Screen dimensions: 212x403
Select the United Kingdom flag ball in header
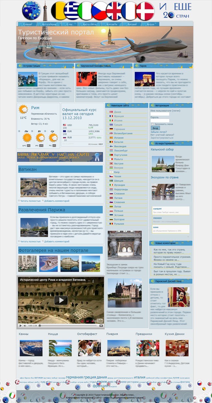point(114,11)
